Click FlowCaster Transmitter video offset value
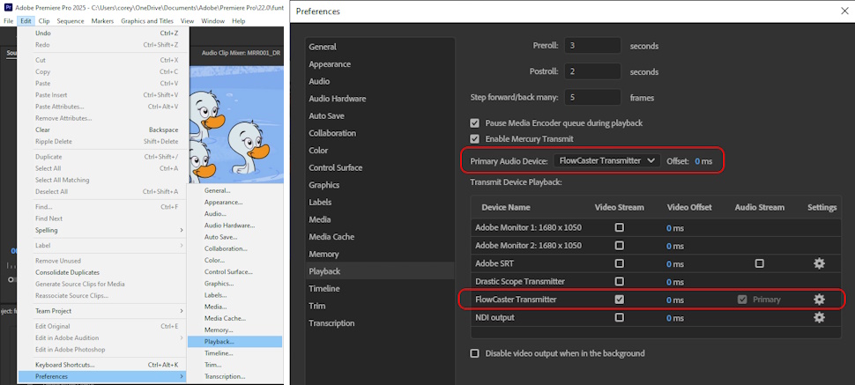855x385 pixels. [x=675, y=300]
